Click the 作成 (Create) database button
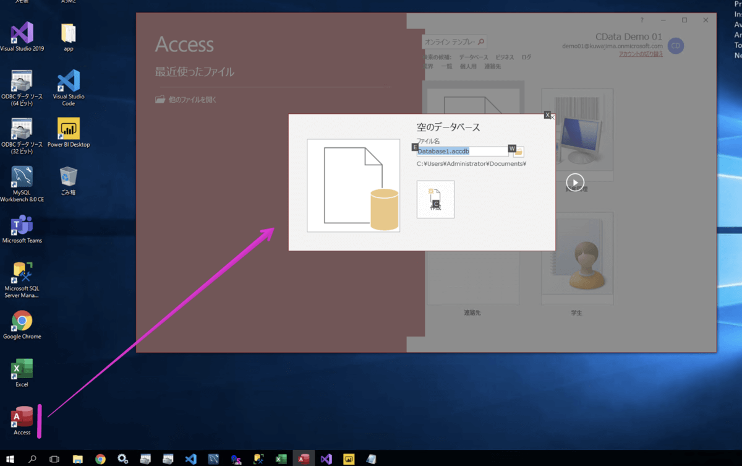 pos(435,199)
